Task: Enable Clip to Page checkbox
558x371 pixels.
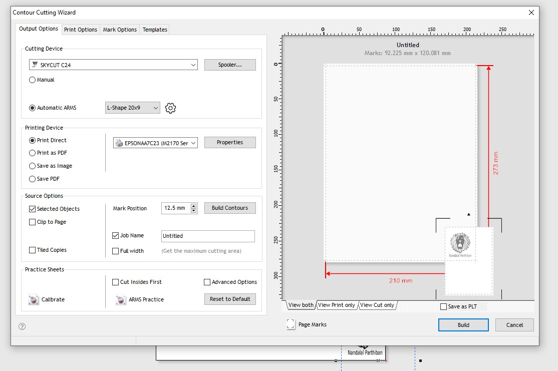Action: (33, 222)
